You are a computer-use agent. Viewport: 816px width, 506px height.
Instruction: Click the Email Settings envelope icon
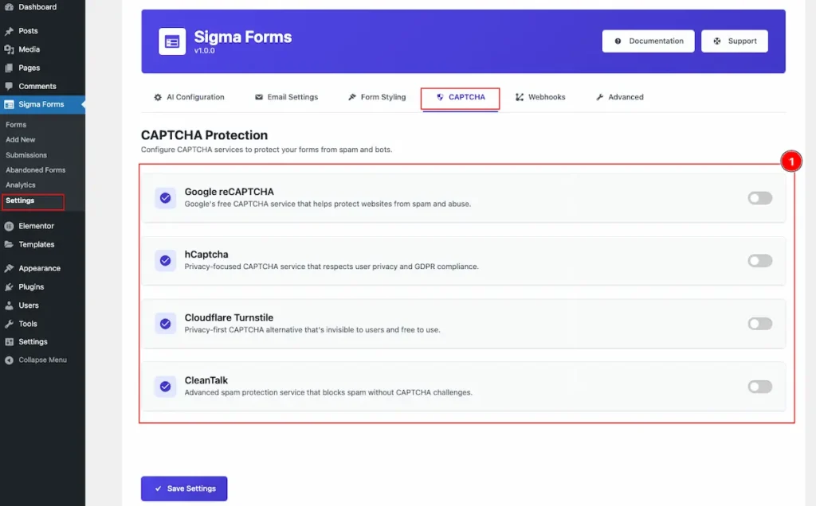tap(259, 97)
